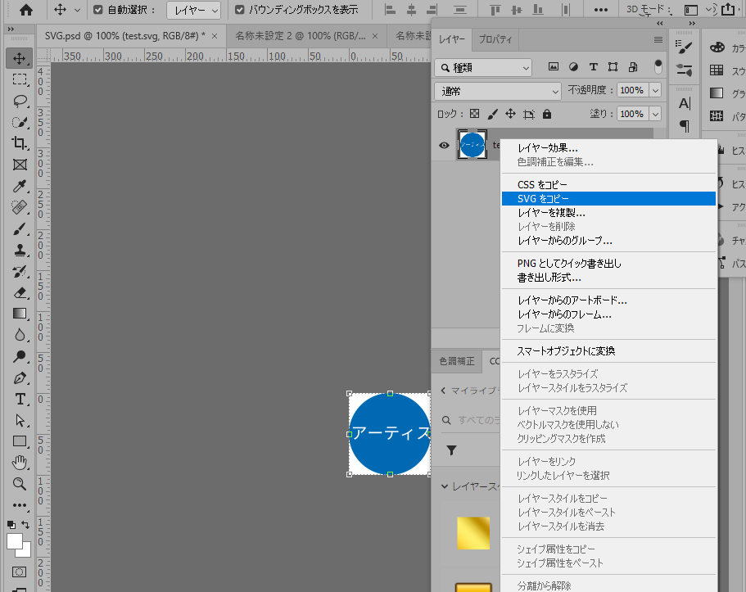Image resolution: width=746 pixels, height=592 pixels.
Task: Toggle smart object layer filter icon
Action: coord(633,67)
